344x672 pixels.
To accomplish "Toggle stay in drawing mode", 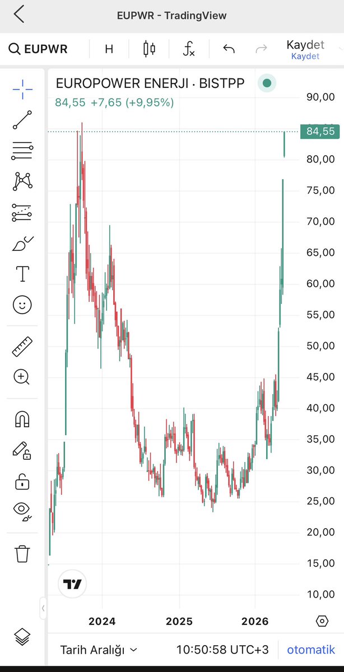I will coord(22,450).
